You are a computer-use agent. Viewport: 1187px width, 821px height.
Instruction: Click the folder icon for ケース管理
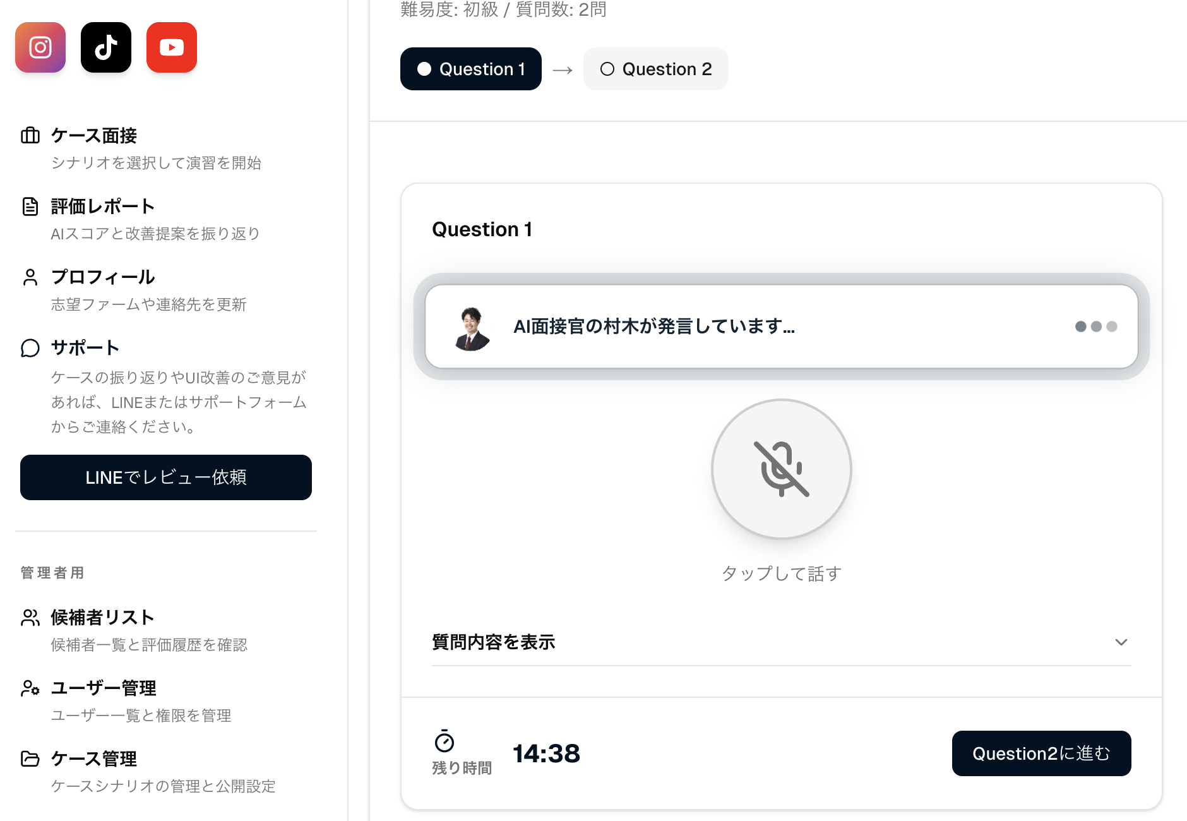(30, 758)
